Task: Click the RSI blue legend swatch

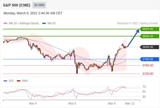Action: (5, 81)
